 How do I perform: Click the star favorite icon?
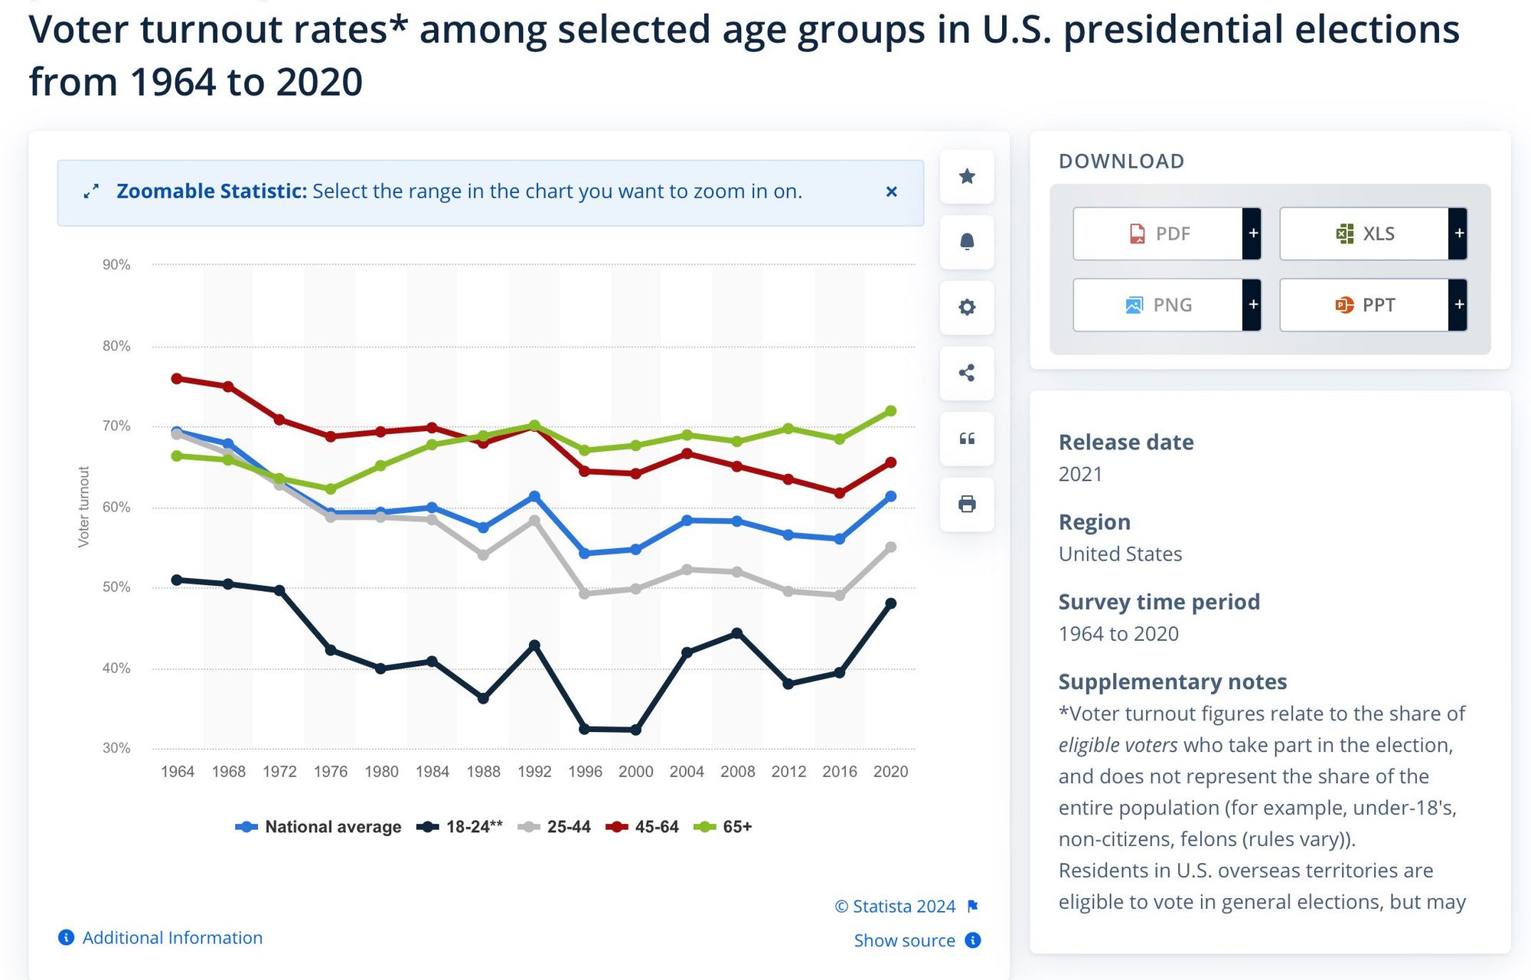[x=967, y=177]
